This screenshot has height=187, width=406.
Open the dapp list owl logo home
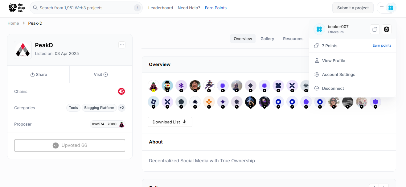tap(16, 8)
